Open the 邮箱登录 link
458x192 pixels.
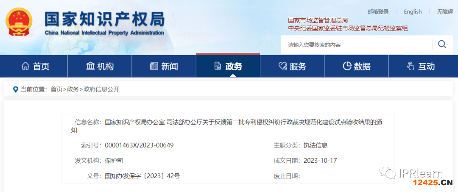378,11
